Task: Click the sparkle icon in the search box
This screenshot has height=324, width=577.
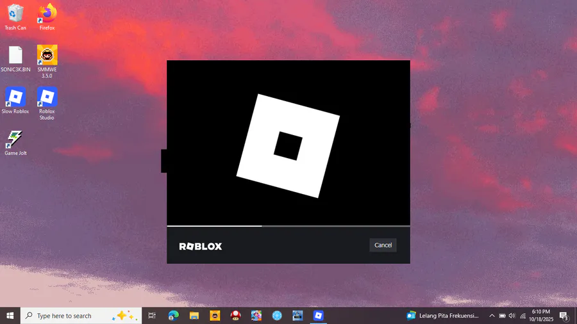Action: click(x=125, y=316)
